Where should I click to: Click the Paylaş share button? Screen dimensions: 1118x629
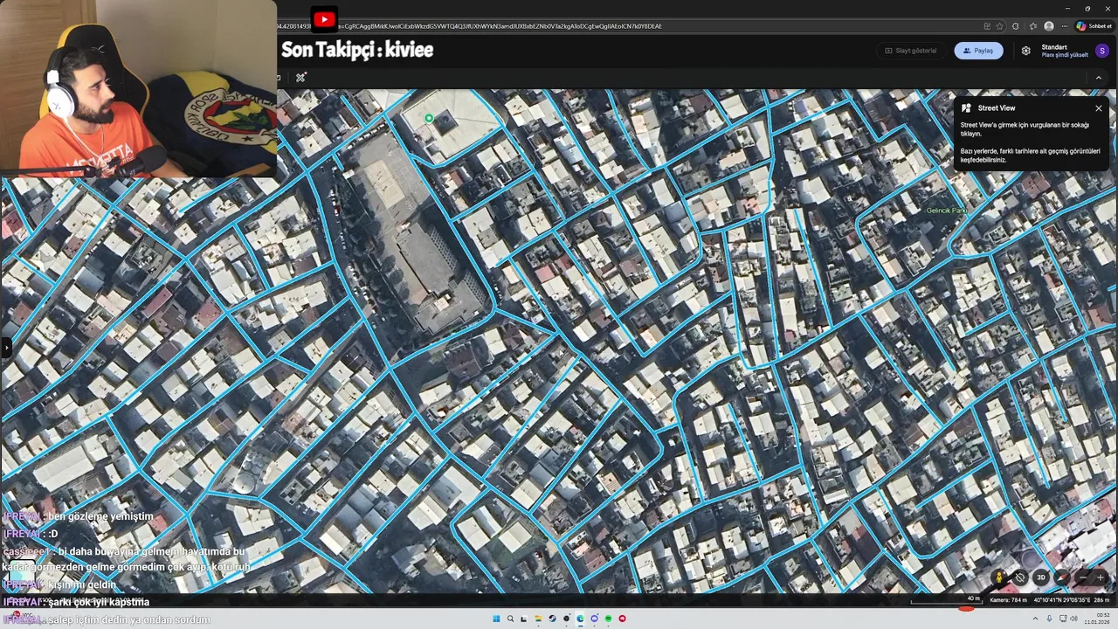click(x=978, y=51)
